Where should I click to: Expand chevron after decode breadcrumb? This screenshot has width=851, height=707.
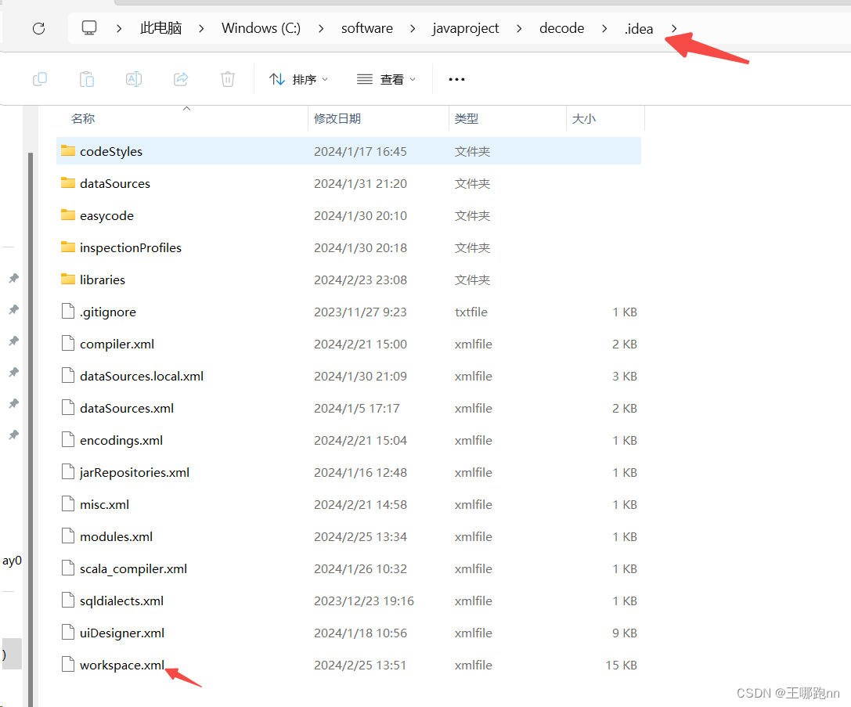click(604, 28)
